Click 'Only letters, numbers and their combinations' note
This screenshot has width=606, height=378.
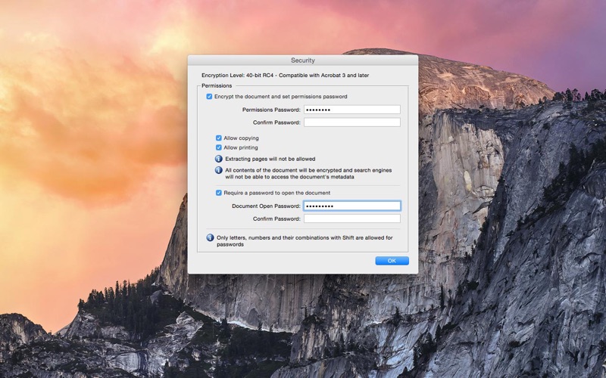tap(305, 241)
